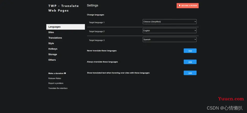
Task: Click the Change languages label
Action: tap(95, 15)
